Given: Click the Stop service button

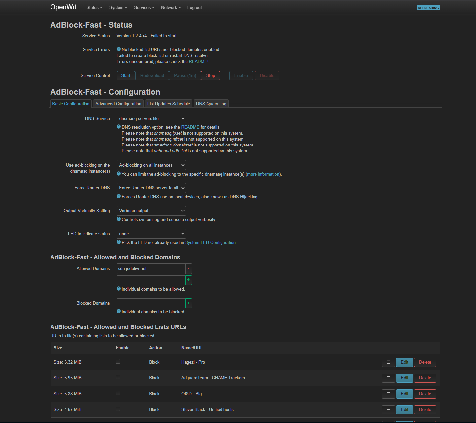Looking at the screenshot, I should 211,76.
